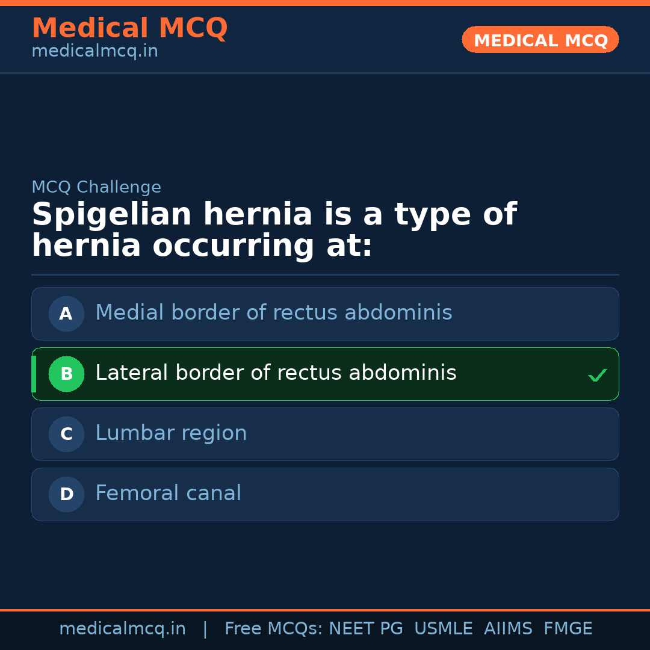
Task: Click the Spigelian hernia question heading
Action: point(274,231)
